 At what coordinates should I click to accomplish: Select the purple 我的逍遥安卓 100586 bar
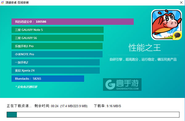(x=72, y=22)
